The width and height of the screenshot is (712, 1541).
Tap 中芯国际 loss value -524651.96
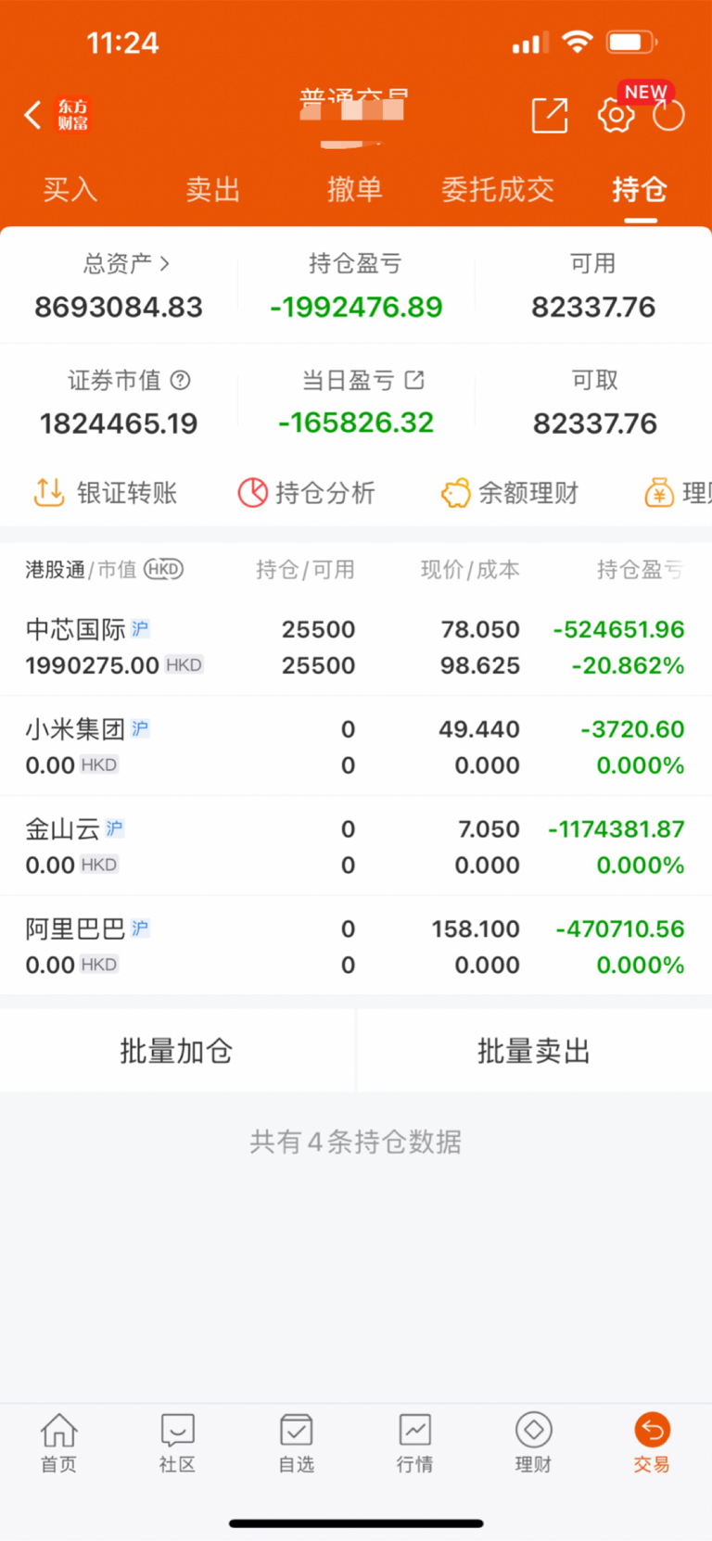tap(618, 629)
